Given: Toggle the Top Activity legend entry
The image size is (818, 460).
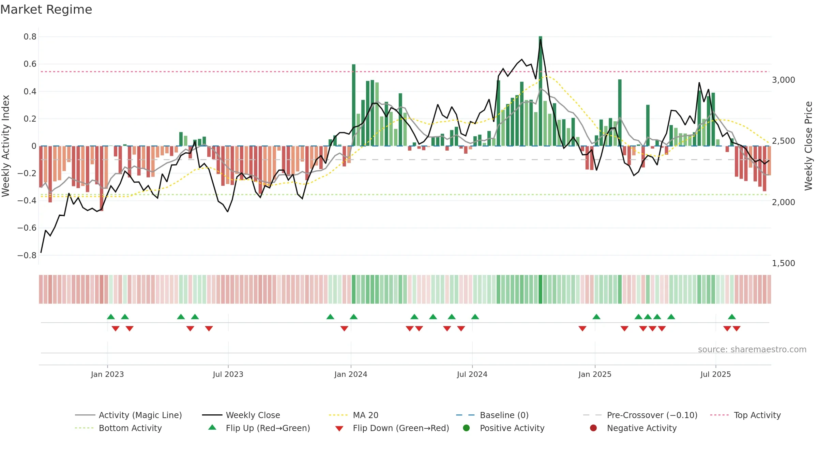Looking at the screenshot, I should (x=745, y=415).
